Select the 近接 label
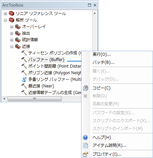Screen dimensions: 153x158 click(x=26, y=47)
